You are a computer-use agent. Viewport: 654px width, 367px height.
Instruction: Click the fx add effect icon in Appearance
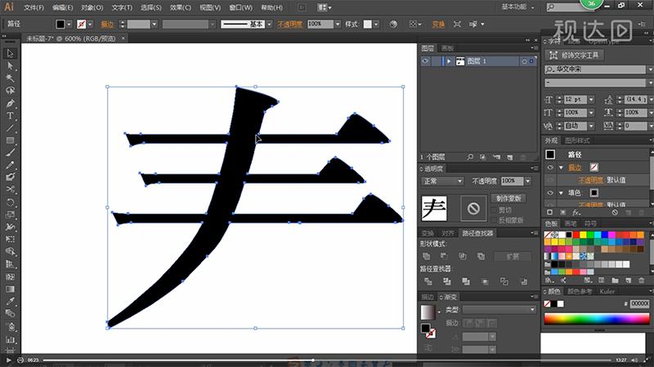[576, 212]
